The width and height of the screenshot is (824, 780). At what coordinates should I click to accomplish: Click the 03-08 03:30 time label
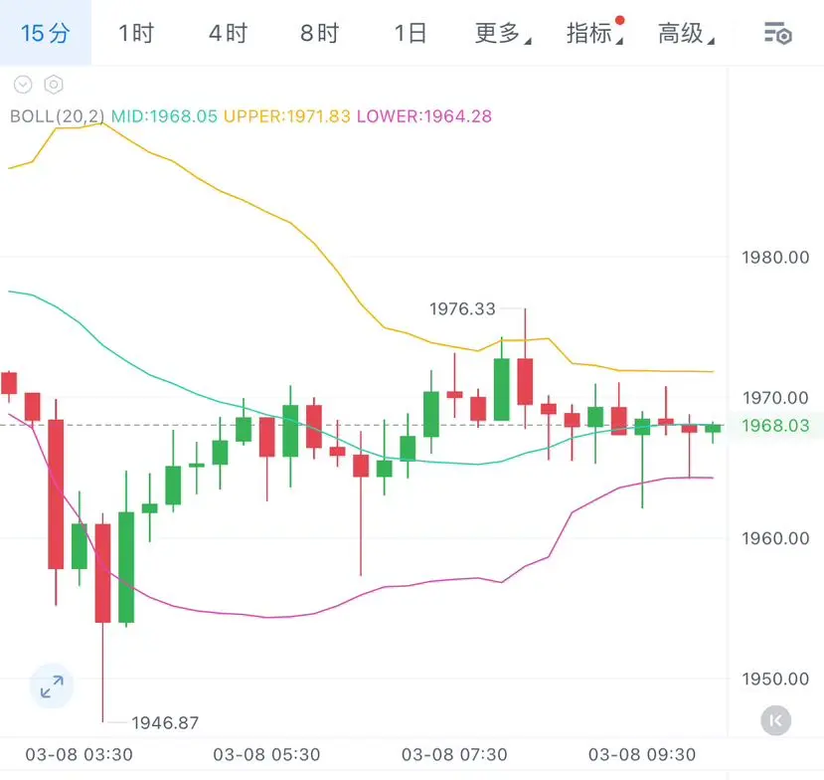coord(79,754)
